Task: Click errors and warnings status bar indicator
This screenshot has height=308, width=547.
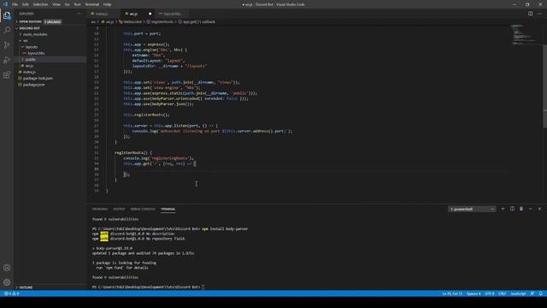Action: click(12, 293)
